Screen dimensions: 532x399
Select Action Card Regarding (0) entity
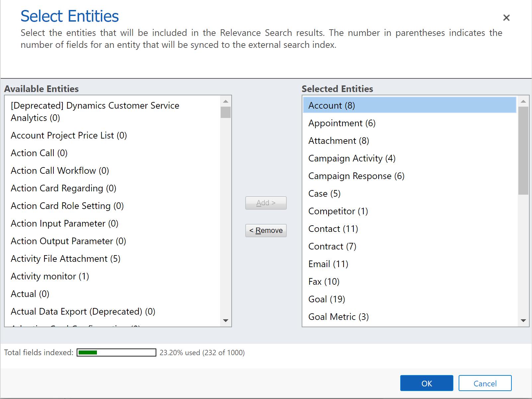[112, 188]
